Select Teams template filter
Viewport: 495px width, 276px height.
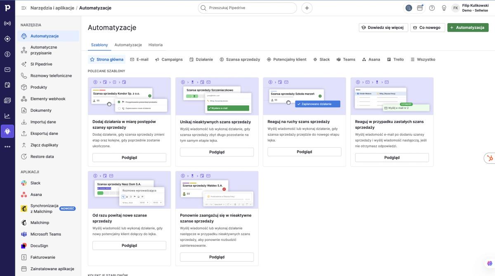346,59
